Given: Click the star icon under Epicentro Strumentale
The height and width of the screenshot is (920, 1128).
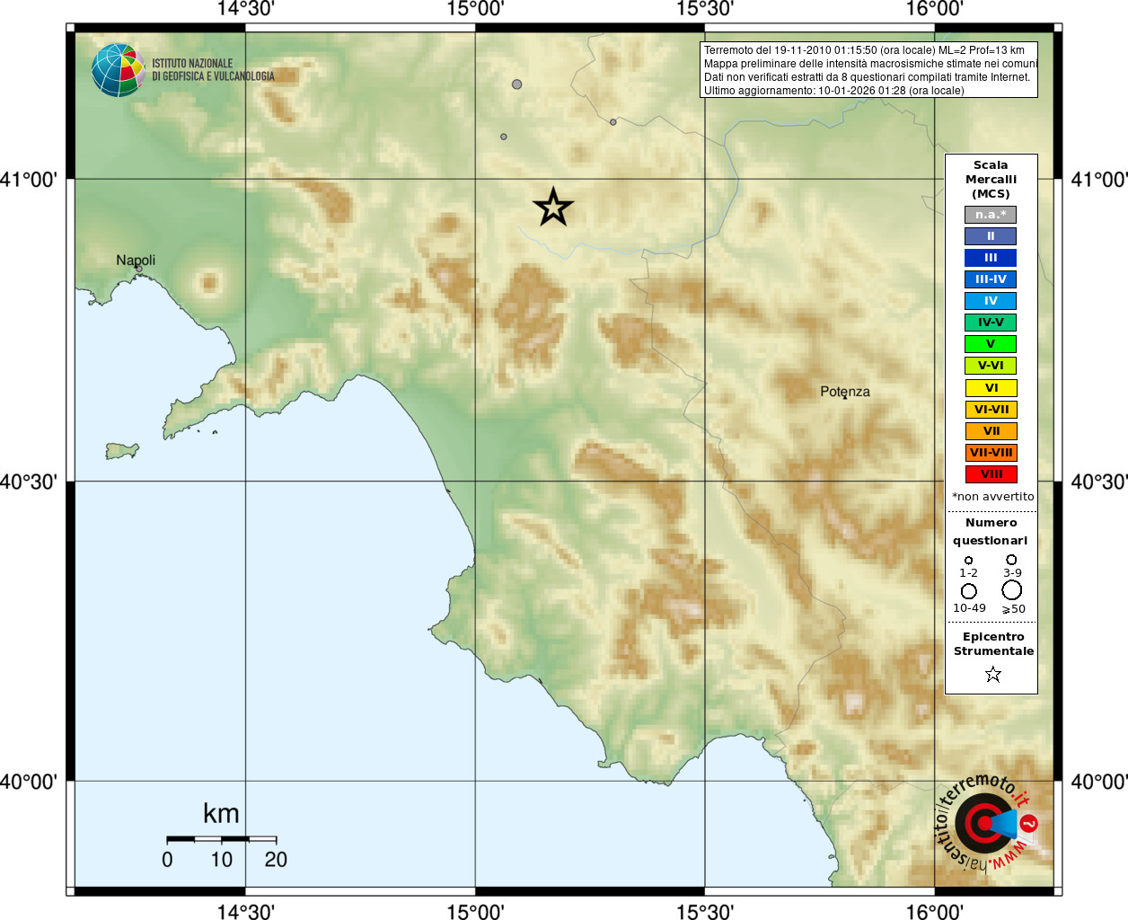Looking at the screenshot, I should (x=992, y=674).
